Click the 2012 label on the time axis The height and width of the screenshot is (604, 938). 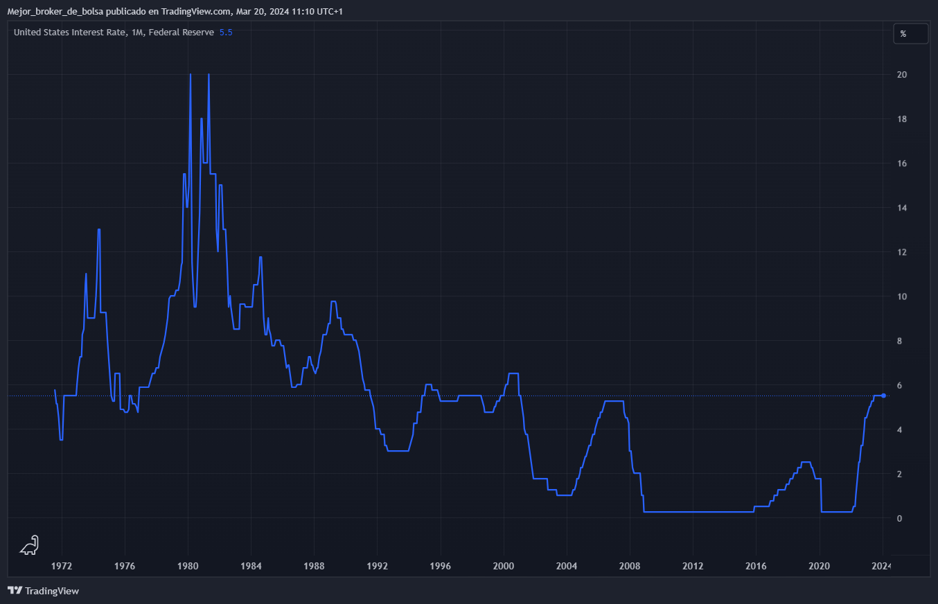point(693,566)
